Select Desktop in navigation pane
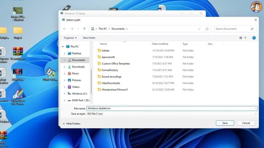Screen dimensions: 264x148 pyautogui.click(x=76, y=53)
